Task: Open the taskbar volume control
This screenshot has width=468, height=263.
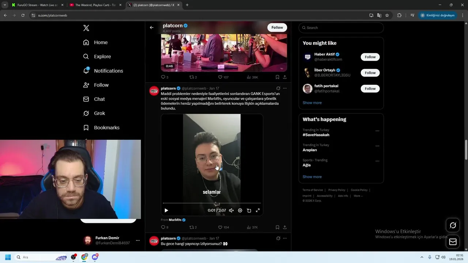Action: pos(444,257)
